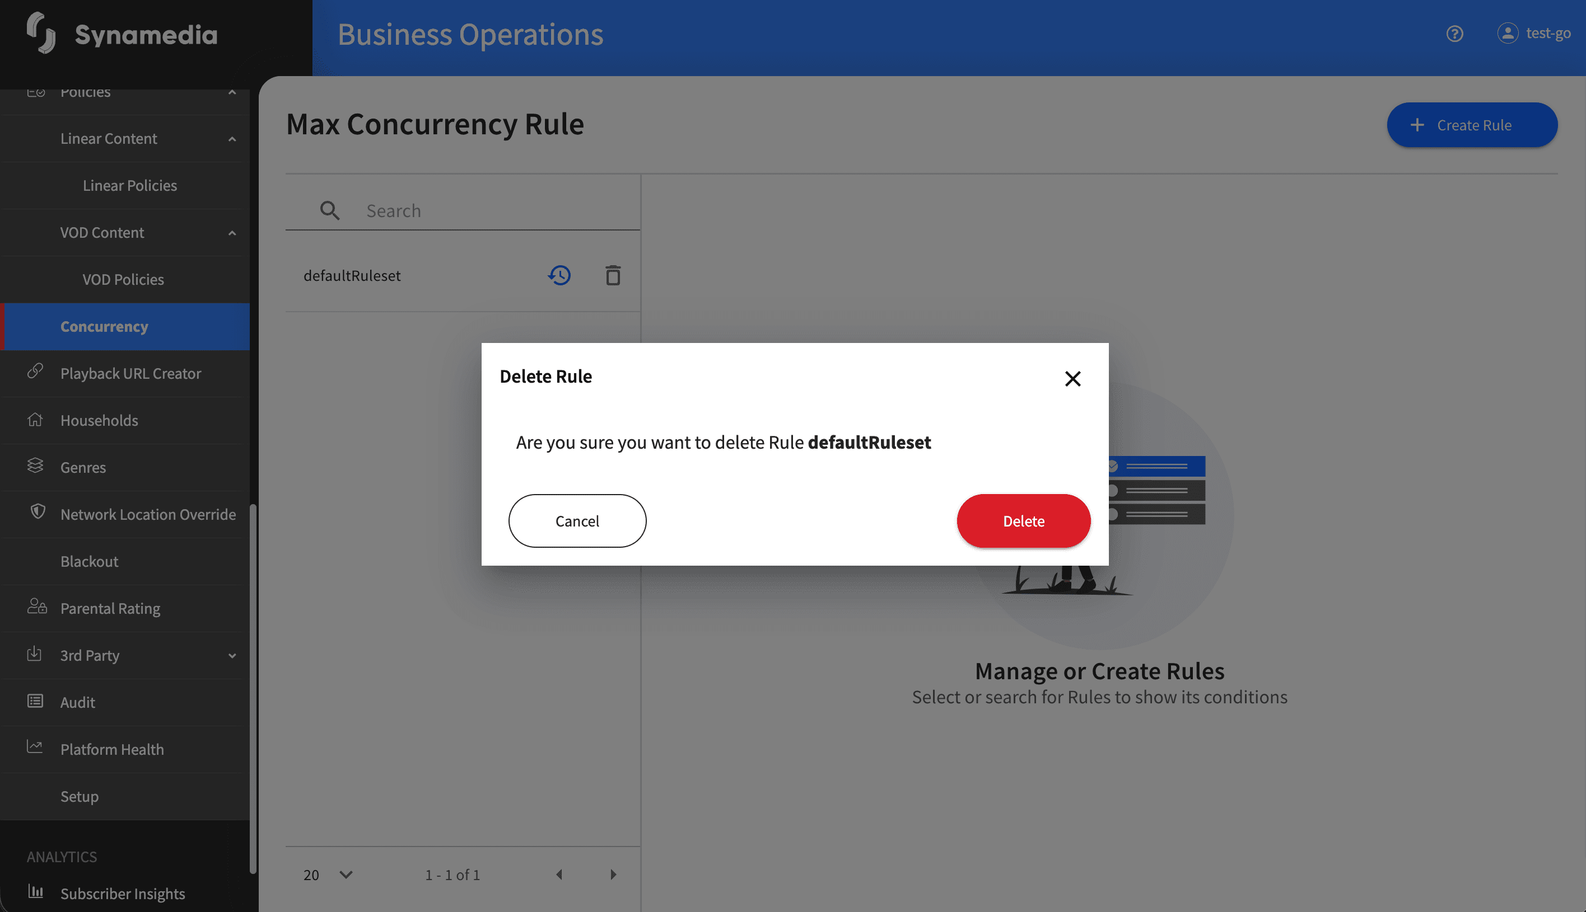Open the rows-per-page dropdown showing 20
This screenshot has width=1586, height=912.
tap(329, 875)
